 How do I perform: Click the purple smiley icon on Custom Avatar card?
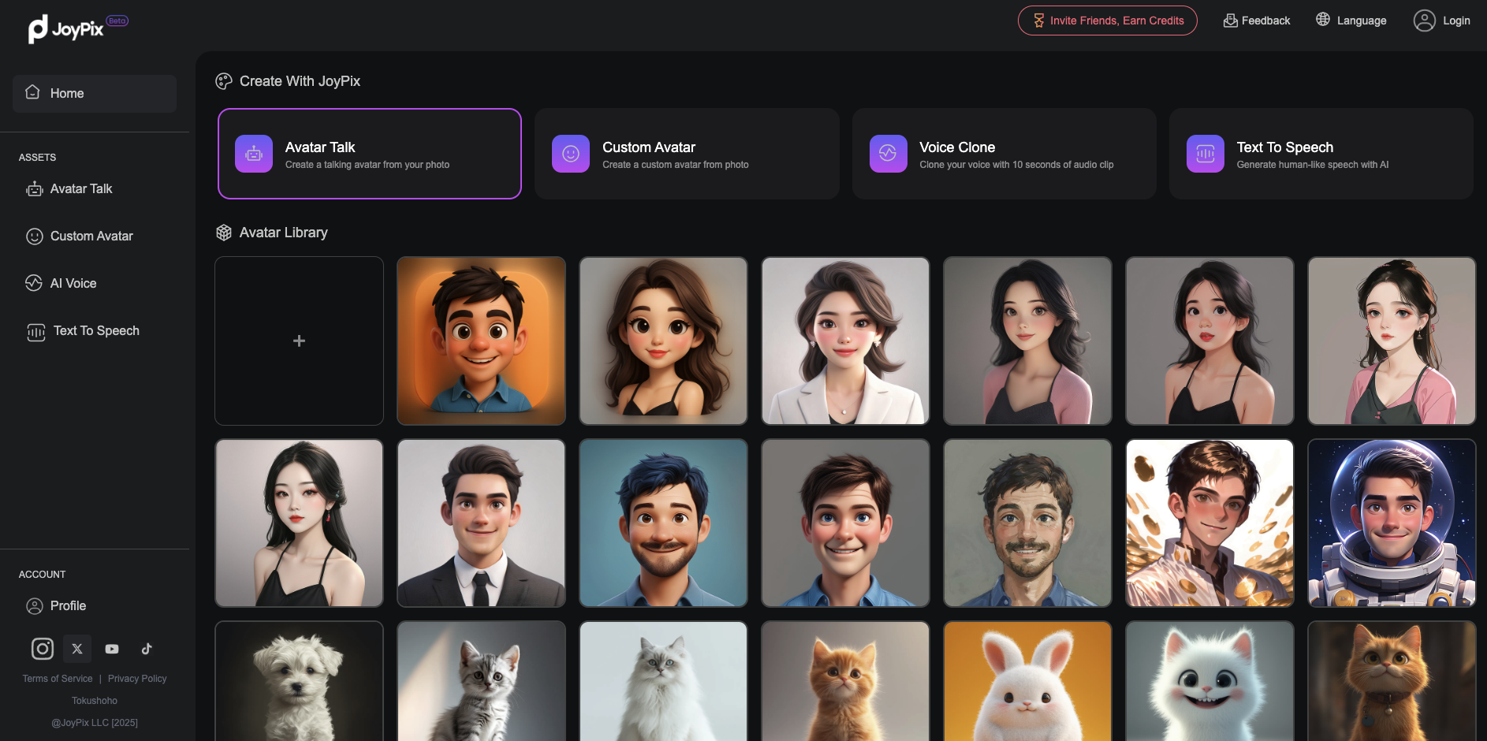(x=571, y=154)
